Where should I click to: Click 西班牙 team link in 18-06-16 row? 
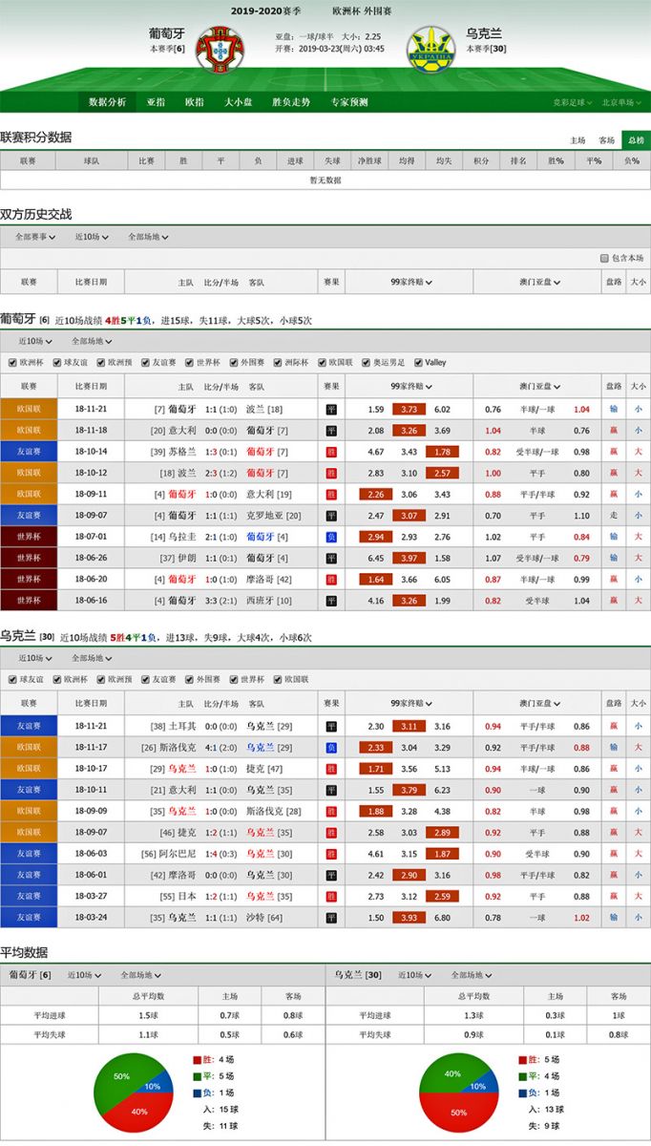(x=260, y=601)
